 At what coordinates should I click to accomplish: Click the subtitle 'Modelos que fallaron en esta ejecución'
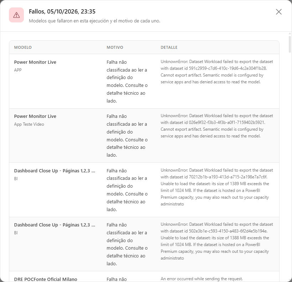click(x=94, y=21)
